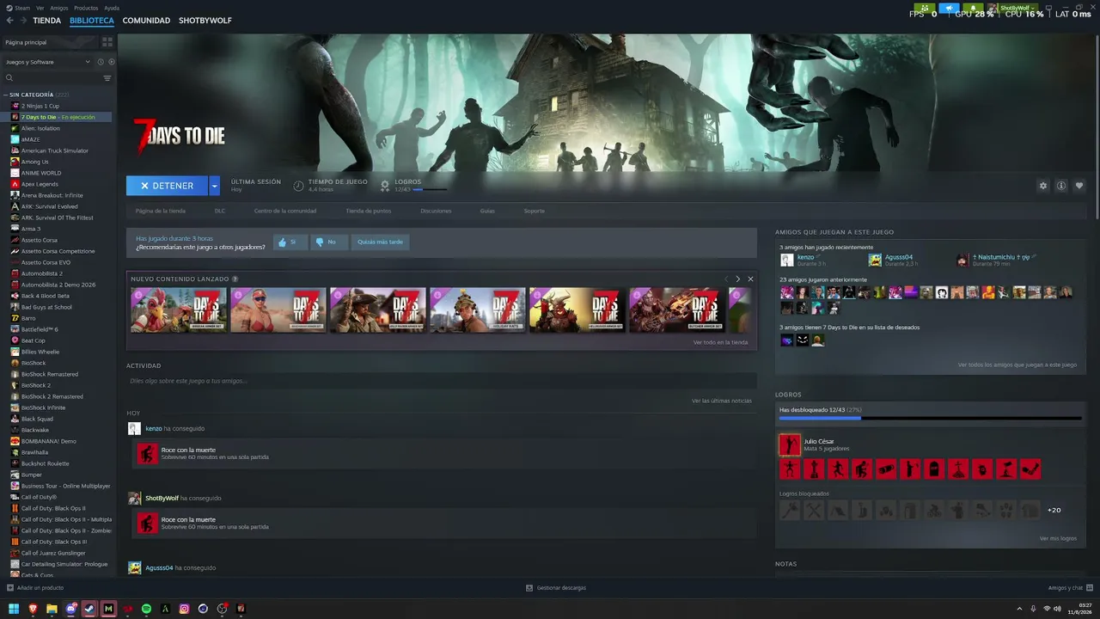Switch library to grid view icon
1100x619 pixels.
click(107, 42)
